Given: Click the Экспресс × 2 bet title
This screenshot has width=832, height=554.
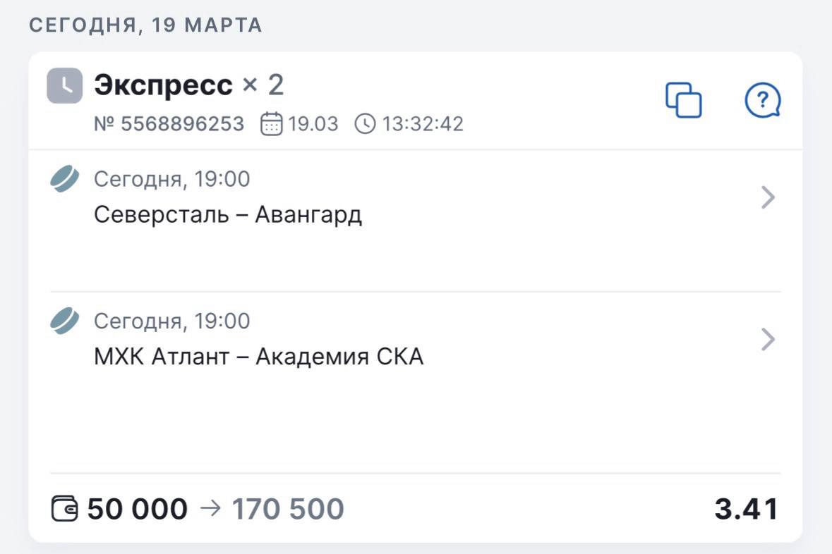Looking at the screenshot, I should point(188,85).
